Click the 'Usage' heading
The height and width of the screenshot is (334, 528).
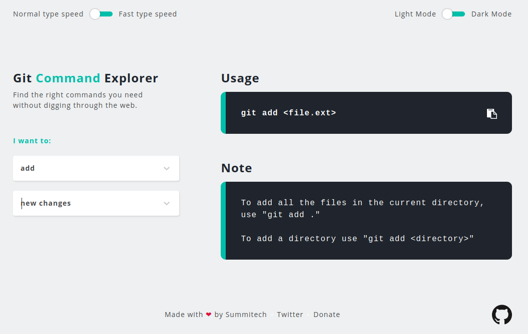click(240, 78)
